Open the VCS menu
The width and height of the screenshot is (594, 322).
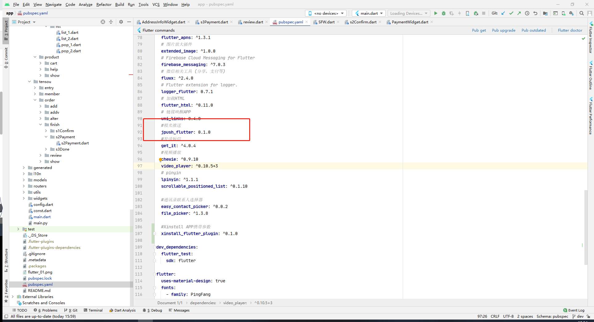(156, 4)
